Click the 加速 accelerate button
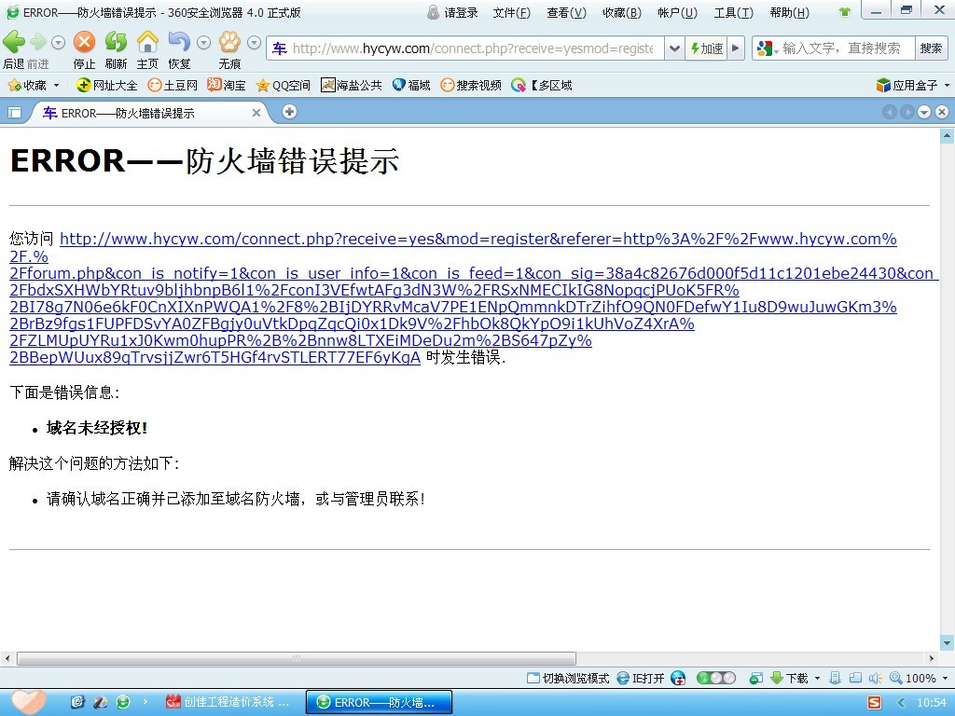This screenshot has height=716, width=955. pyautogui.click(x=706, y=48)
